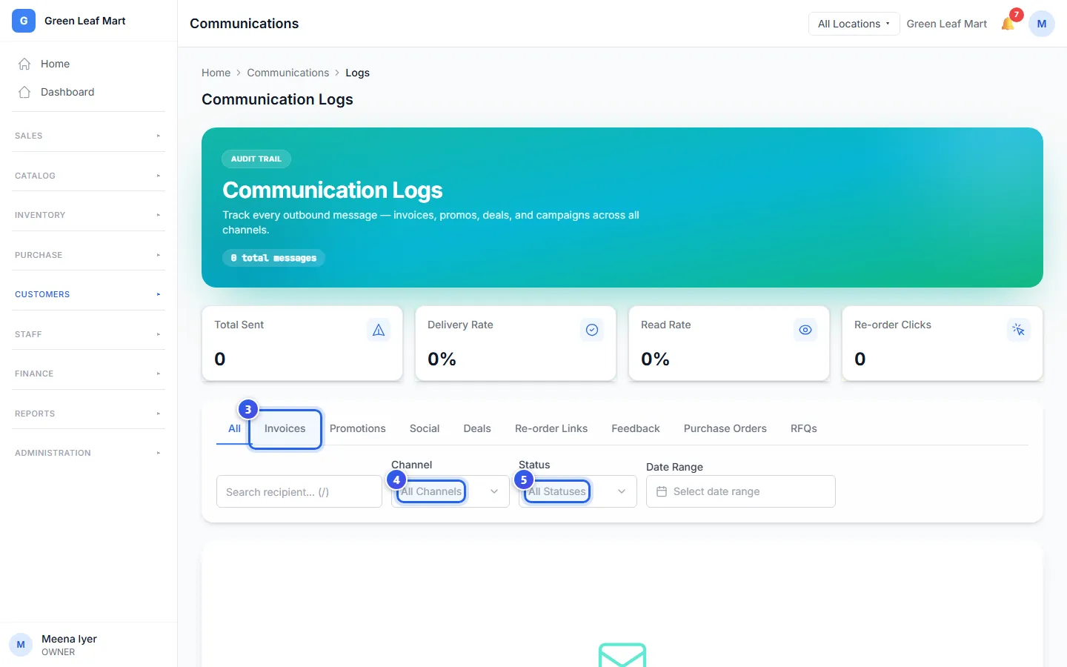Click the Green Leaf Mart logo icon
This screenshot has width=1067, height=667.
24,21
